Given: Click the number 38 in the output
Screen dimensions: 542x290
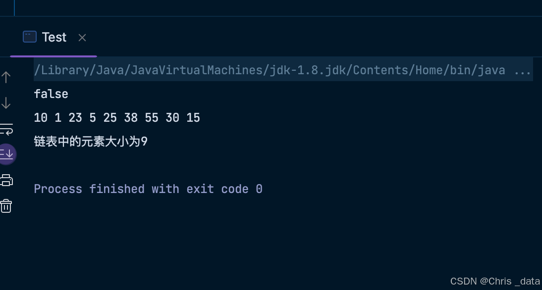Looking at the screenshot, I should coord(131,118).
